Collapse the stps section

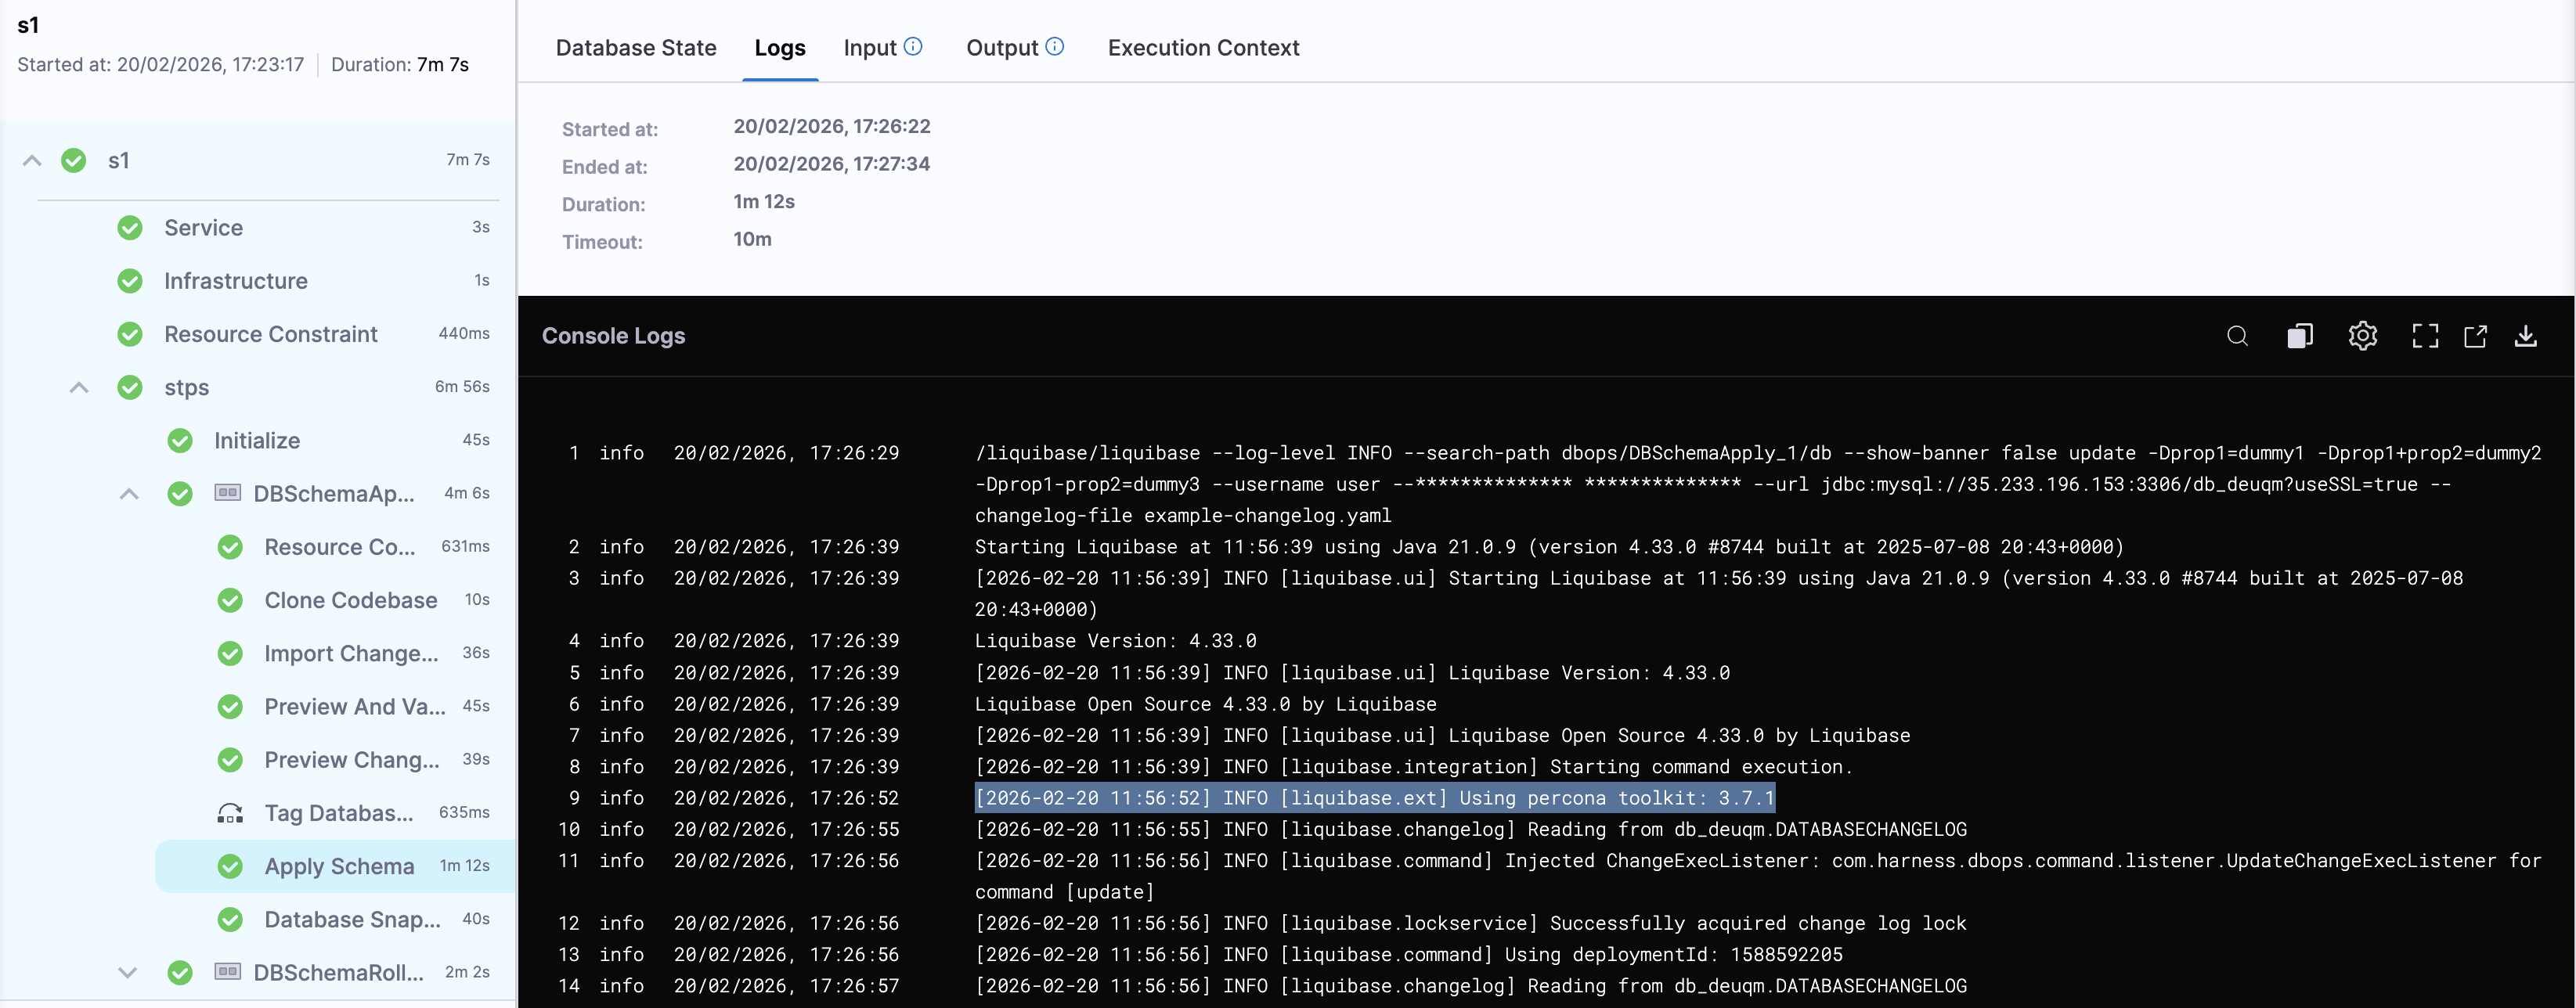click(x=79, y=387)
